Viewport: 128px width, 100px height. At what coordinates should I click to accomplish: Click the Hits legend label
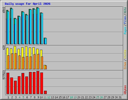pyautogui.click(x=125, y=10)
